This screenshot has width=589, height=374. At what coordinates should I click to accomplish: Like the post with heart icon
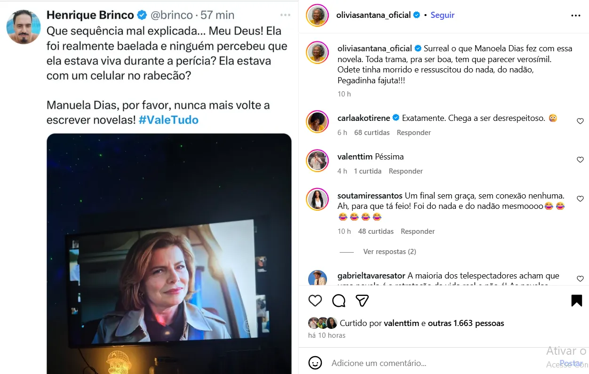315,301
